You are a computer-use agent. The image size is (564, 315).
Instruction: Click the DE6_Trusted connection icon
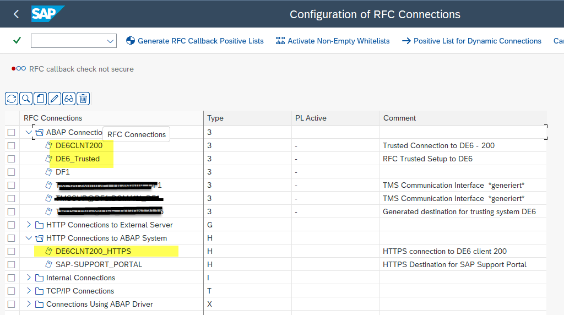click(x=48, y=159)
